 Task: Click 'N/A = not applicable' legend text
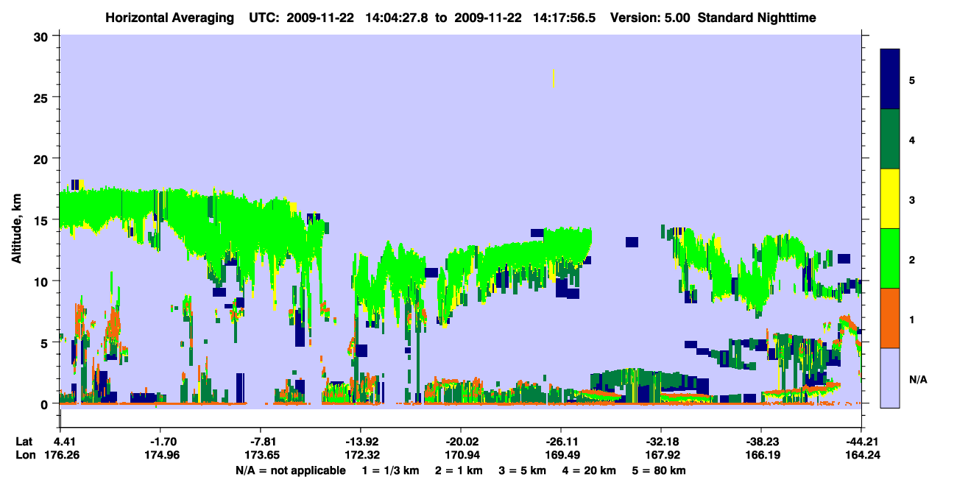(x=291, y=470)
